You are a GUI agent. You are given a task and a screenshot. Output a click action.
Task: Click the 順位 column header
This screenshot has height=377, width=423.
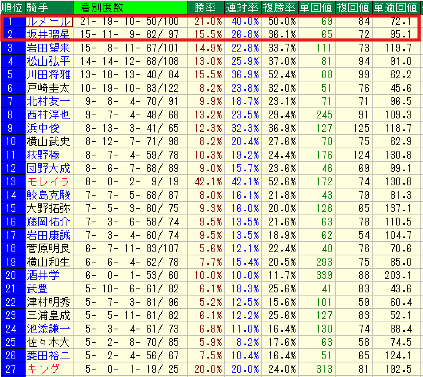click(x=13, y=7)
